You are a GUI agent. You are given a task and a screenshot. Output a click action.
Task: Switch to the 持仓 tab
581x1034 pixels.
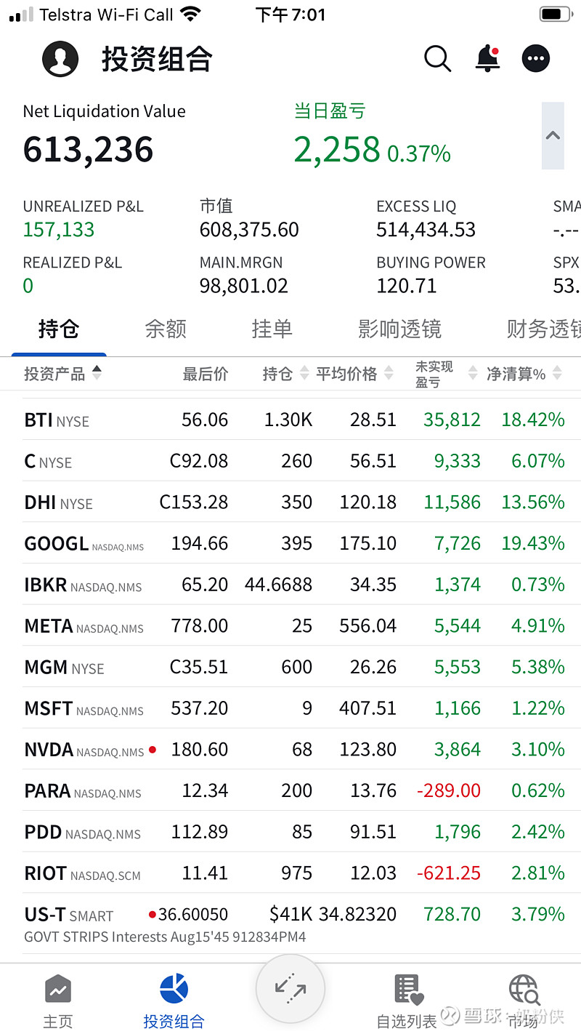coord(59,329)
